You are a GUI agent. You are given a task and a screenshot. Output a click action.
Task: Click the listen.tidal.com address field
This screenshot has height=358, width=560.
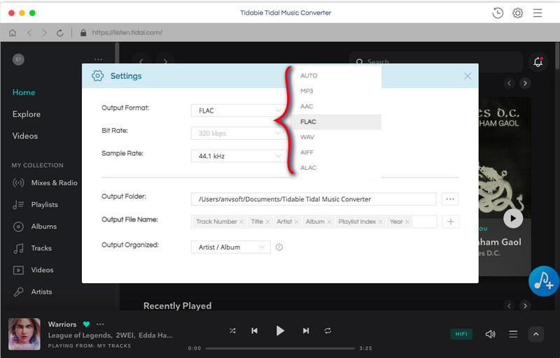click(127, 33)
